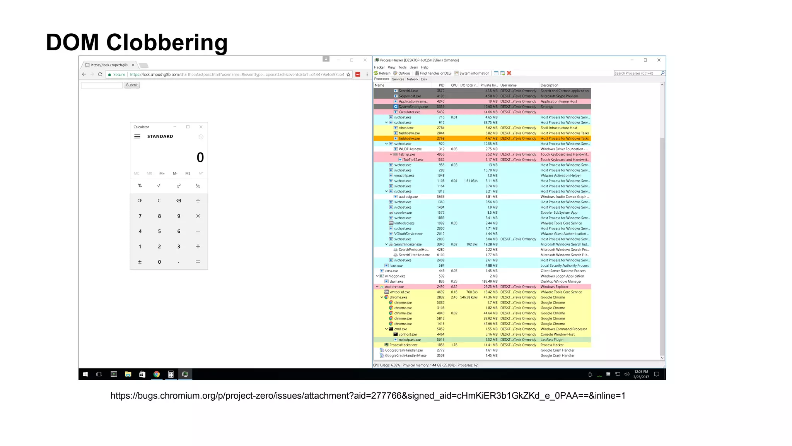Click the number 7 key in Calculator
Image resolution: width=792 pixels, height=446 pixels.
(x=140, y=216)
